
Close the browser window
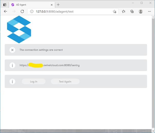coord(150,3)
